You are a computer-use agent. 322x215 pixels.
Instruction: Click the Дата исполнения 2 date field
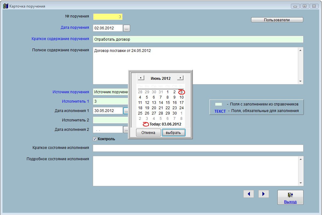tap(108, 130)
